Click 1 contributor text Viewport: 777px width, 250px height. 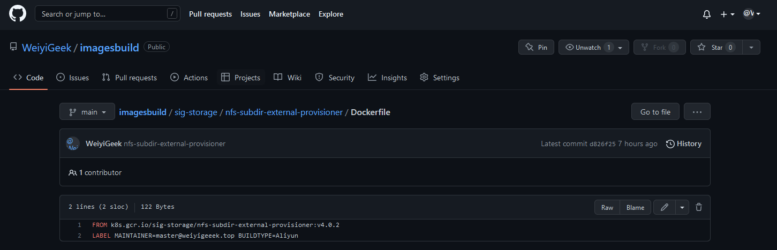tap(100, 172)
